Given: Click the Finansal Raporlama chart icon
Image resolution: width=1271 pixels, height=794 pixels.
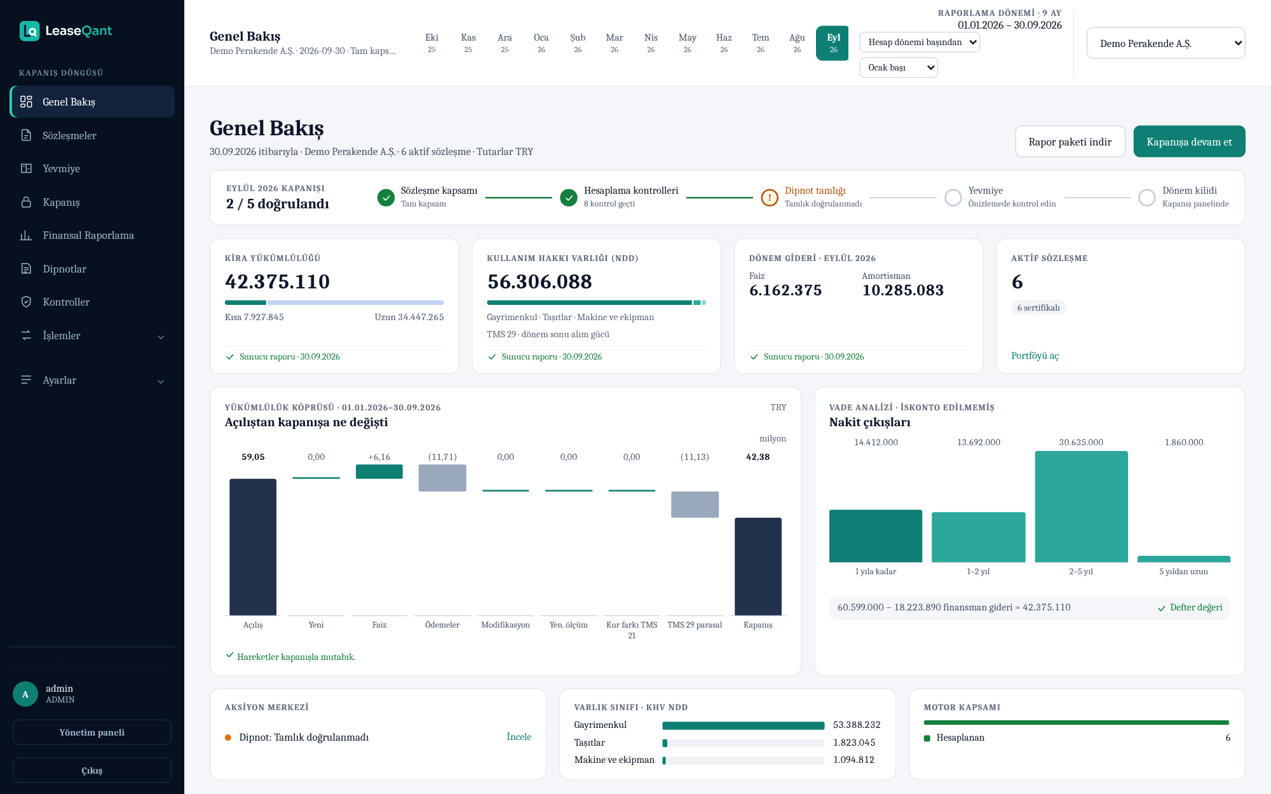Looking at the screenshot, I should [26, 235].
